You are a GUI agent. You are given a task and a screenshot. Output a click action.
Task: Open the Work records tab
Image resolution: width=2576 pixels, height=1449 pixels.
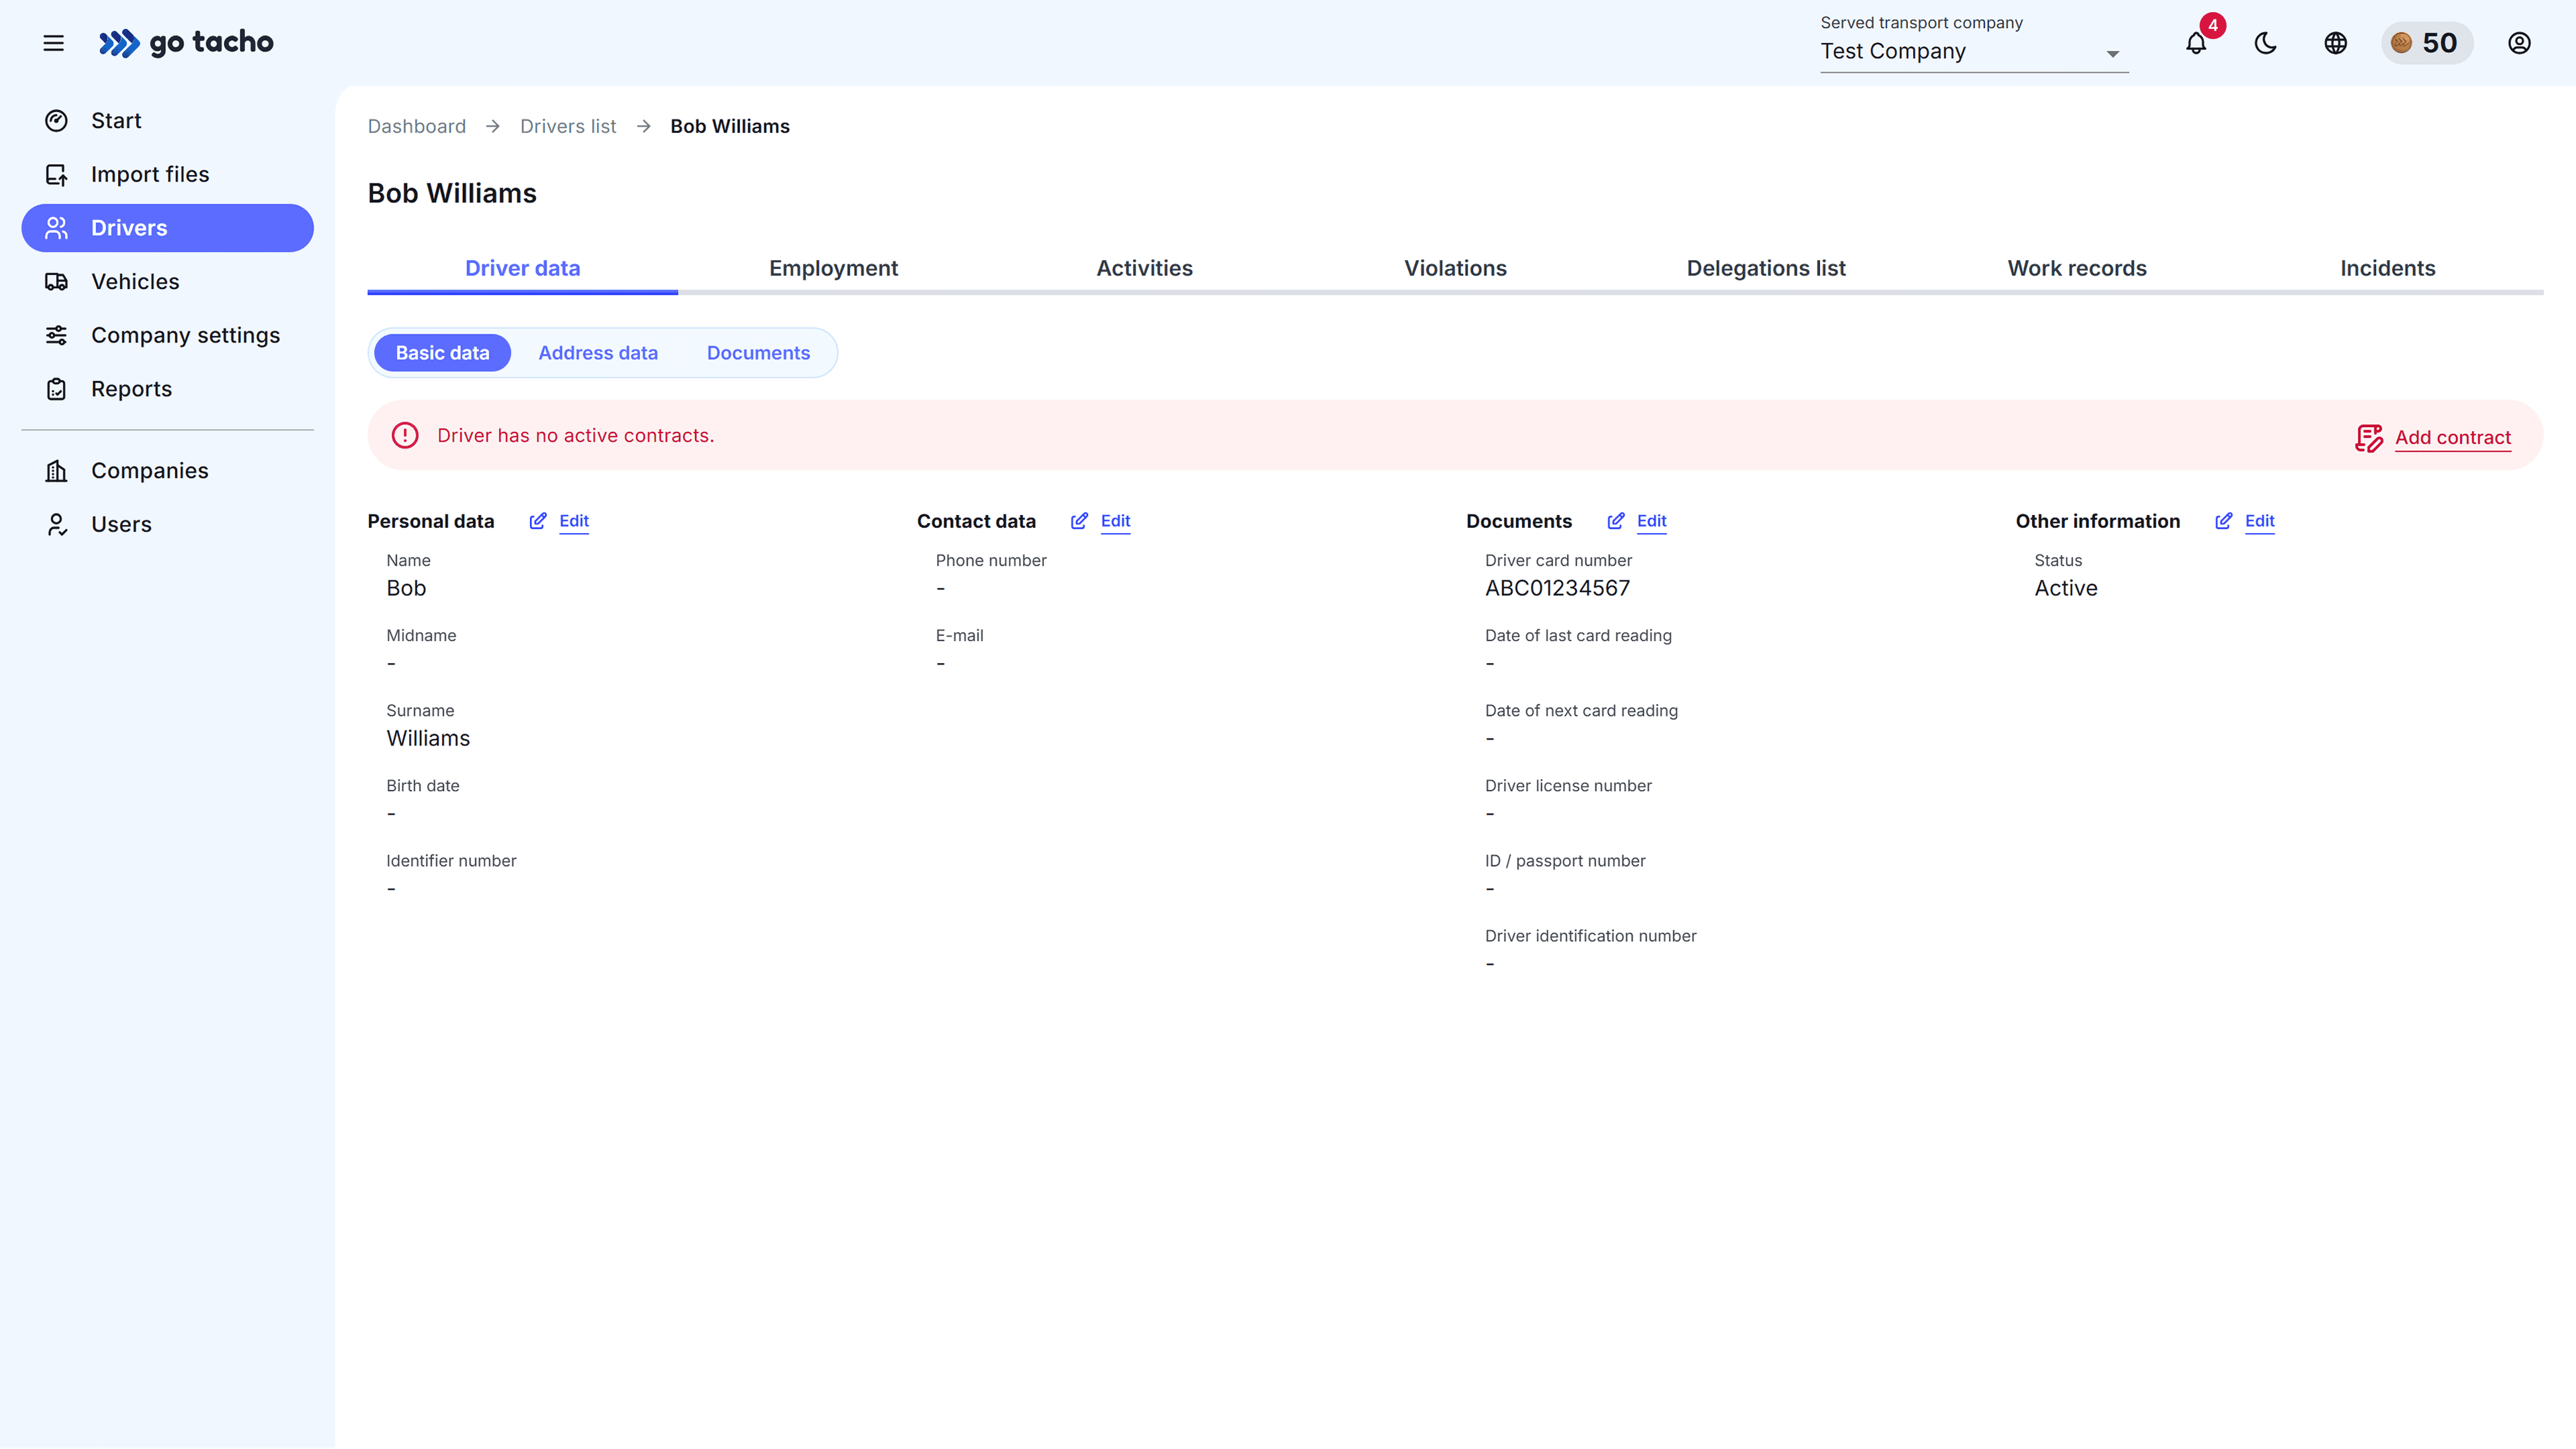tap(2077, 268)
